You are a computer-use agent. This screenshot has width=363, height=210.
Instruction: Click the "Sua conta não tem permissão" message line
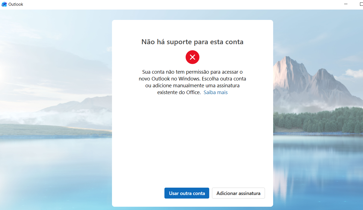pyautogui.click(x=192, y=72)
